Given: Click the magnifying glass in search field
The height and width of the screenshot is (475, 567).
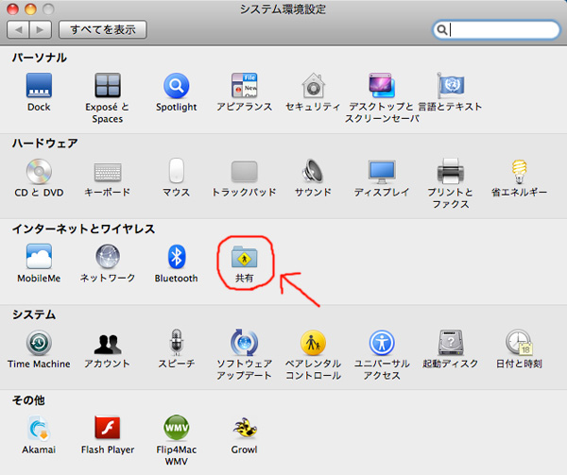Looking at the screenshot, I should coord(441,29).
